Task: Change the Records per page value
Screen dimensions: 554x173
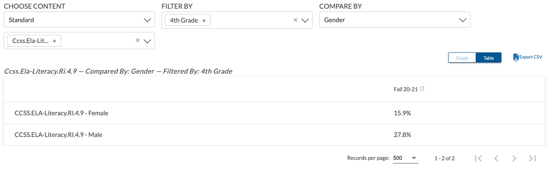Action: [405, 158]
